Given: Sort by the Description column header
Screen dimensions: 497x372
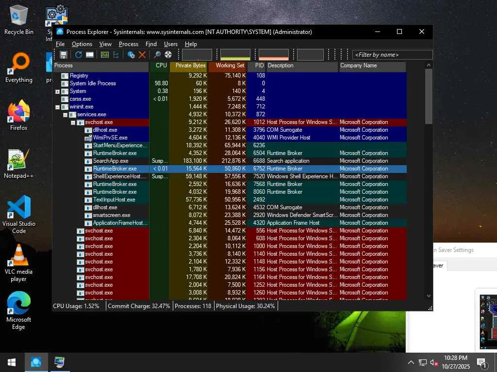Looking at the screenshot, I should pos(302,66).
